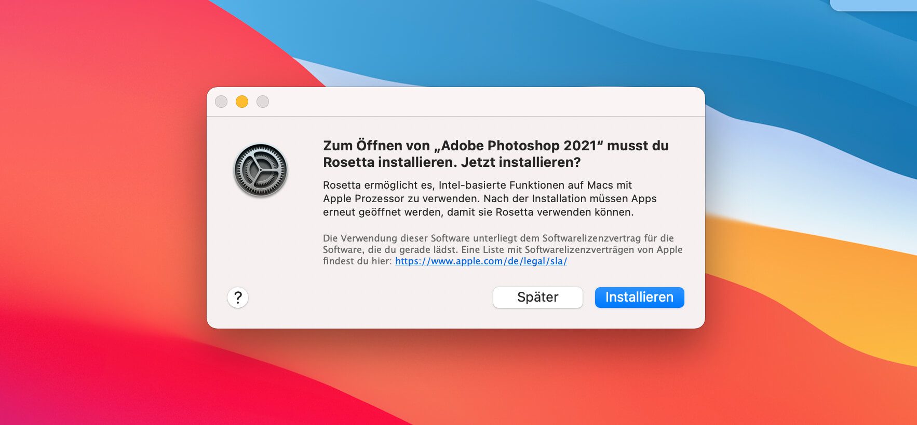Viewport: 917px width, 425px height.
Task: Click the gray close button of the dialog
Action: [x=221, y=102]
